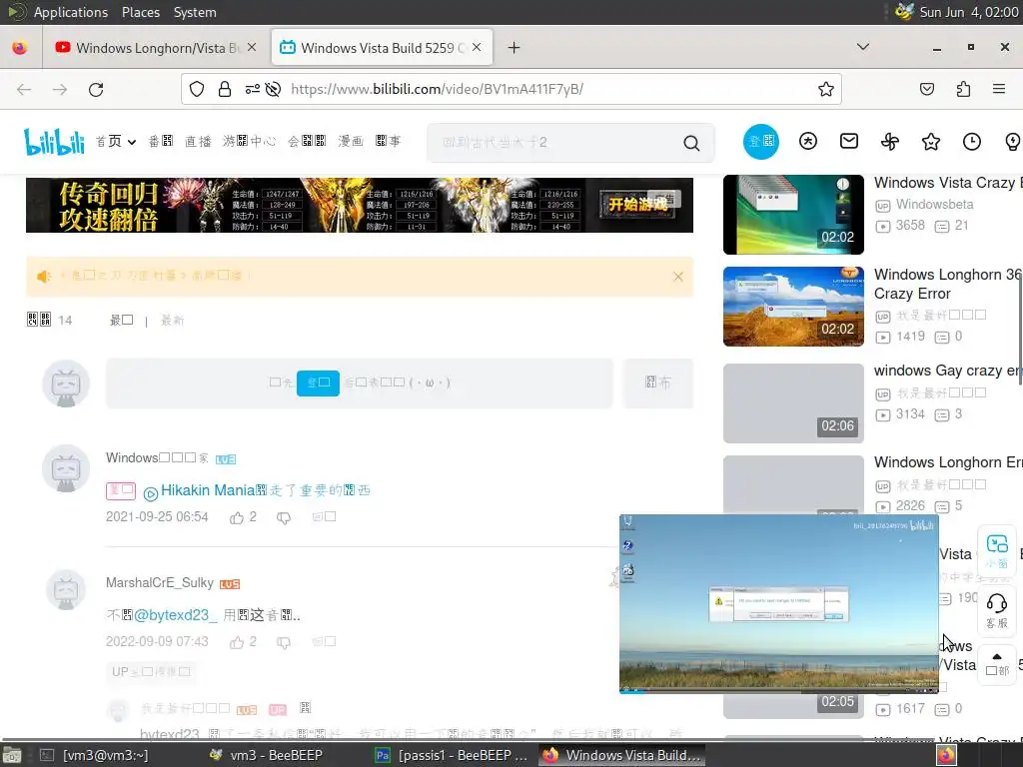Select the Windows Vista Build 5259 tab
1023x767 pixels.
[x=382, y=48]
